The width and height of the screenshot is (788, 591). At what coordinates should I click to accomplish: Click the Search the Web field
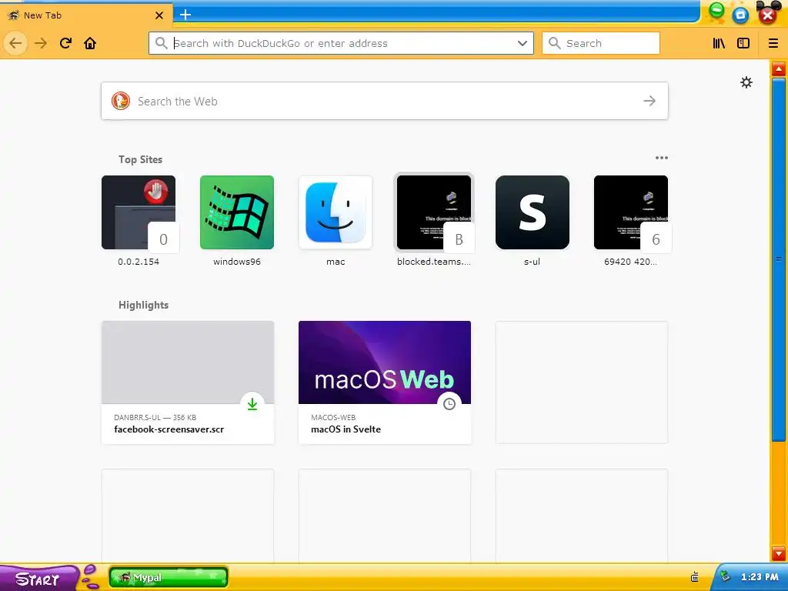tap(385, 101)
